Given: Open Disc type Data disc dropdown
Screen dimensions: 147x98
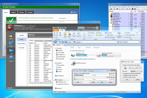Looking at the screenshot, I should coord(136,71).
